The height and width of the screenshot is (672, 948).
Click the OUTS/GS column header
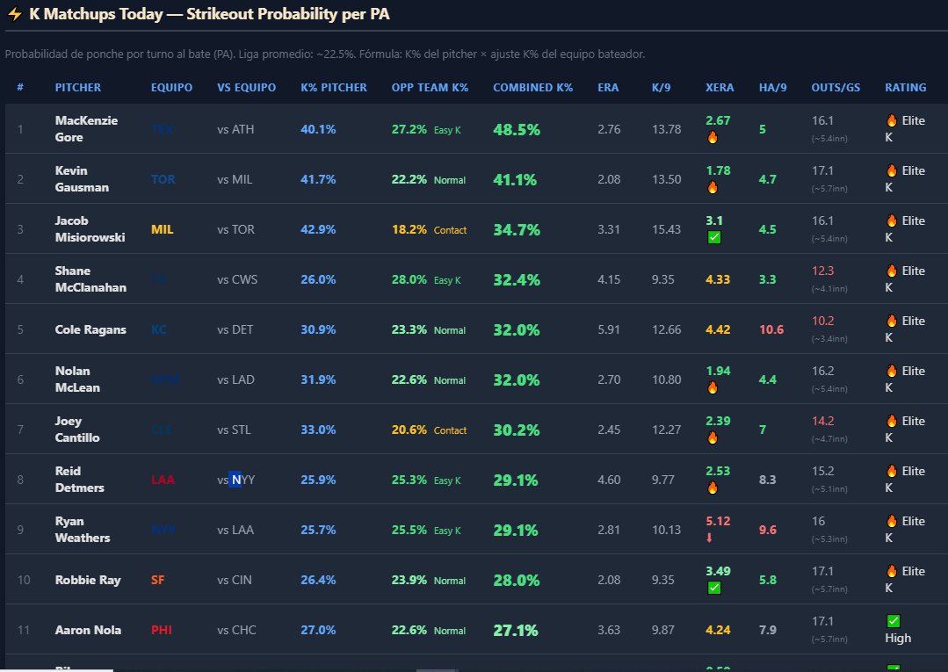pos(836,88)
